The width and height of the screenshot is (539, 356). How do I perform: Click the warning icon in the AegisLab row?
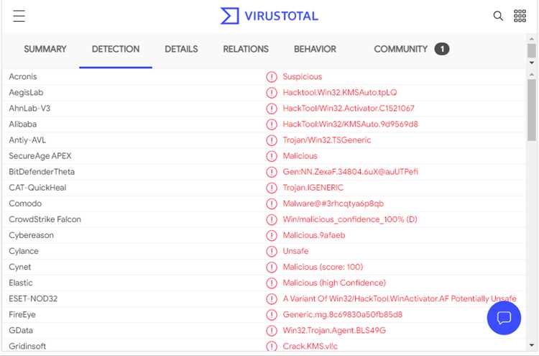click(272, 93)
